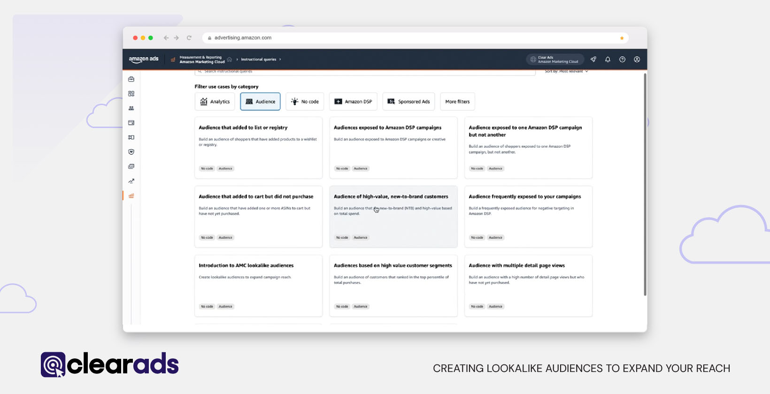Click the Instructional queries breadcrumb
770x394 pixels.
259,60
